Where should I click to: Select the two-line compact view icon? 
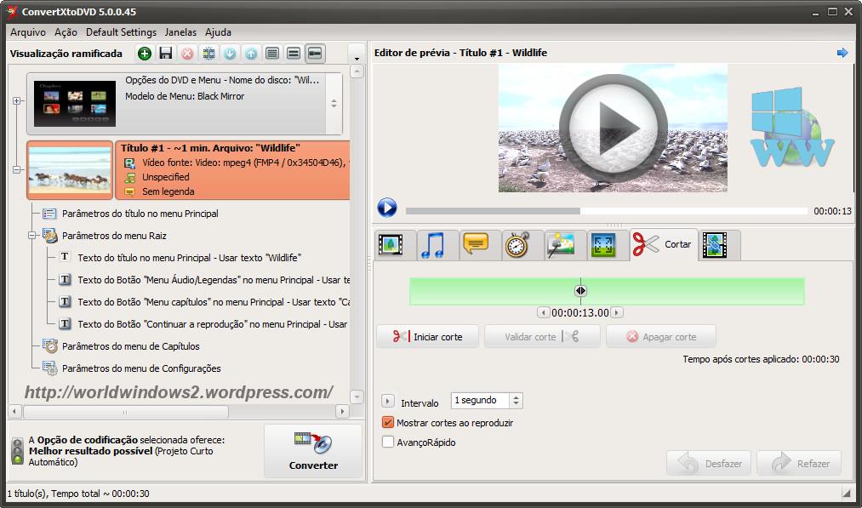pyautogui.click(x=294, y=54)
